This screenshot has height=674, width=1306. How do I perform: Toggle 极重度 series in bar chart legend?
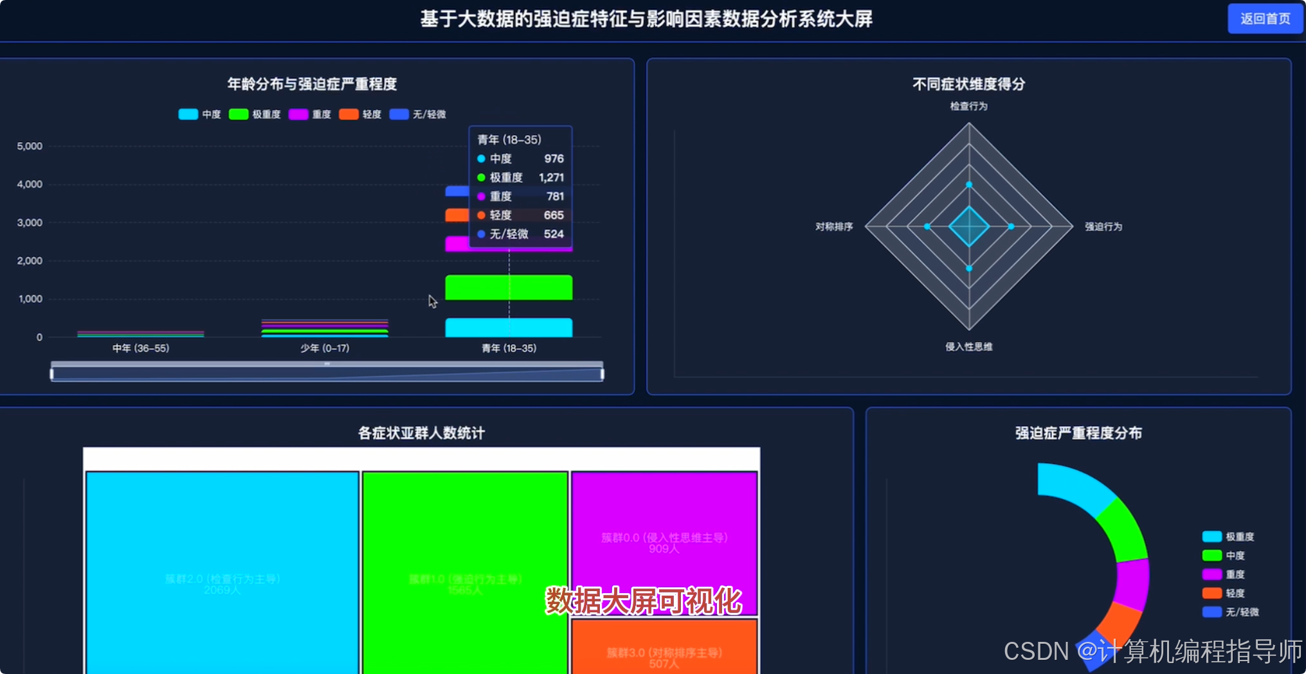[255, 114]
